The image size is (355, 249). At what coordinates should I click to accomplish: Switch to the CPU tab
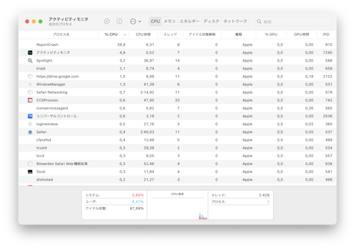point(155,21)
